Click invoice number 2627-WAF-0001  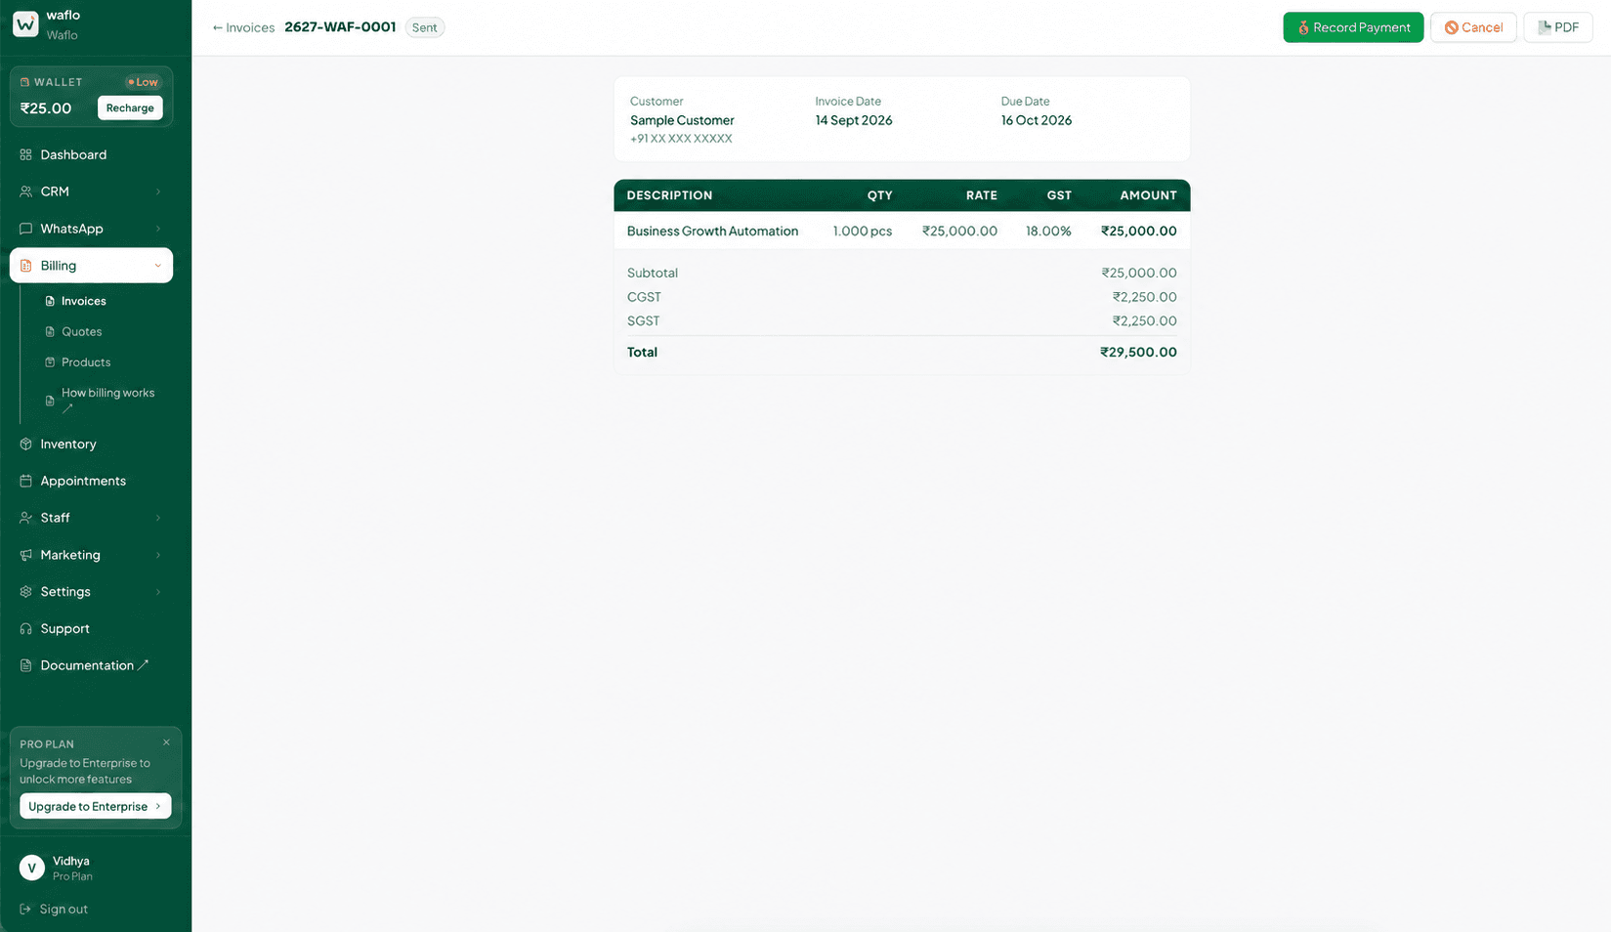tap(340, 27)
